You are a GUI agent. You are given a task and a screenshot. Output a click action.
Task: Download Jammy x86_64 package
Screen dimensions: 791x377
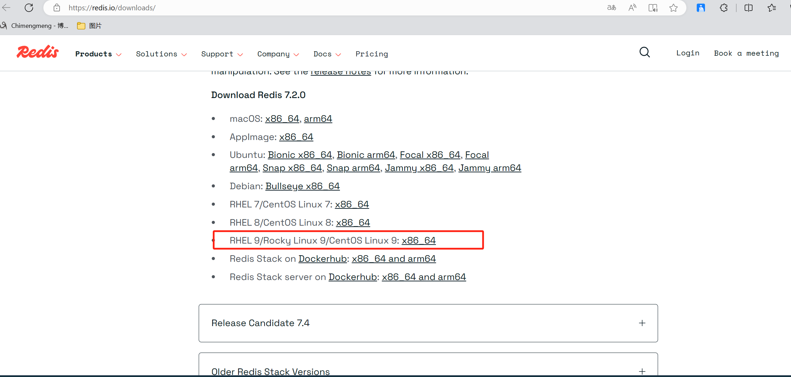pos(419,168)
